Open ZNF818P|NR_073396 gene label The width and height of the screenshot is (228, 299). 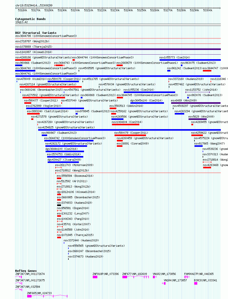click(x=106, y=274)
